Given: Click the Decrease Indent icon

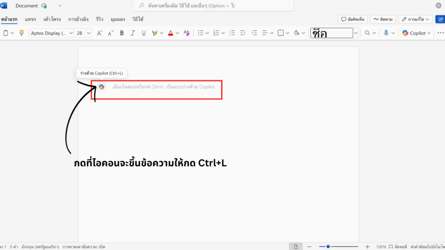Looking at the screenshot, I should click(x=243, y=33).
